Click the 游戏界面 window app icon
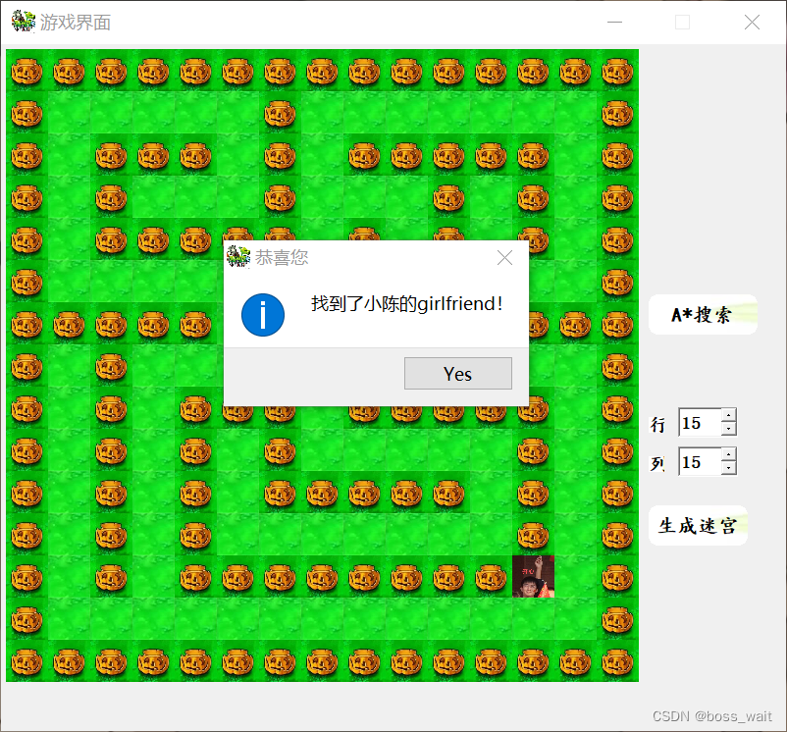 [24, 22]
